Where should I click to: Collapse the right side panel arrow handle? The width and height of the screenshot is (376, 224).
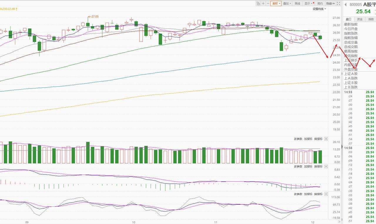tap(342, 146)
